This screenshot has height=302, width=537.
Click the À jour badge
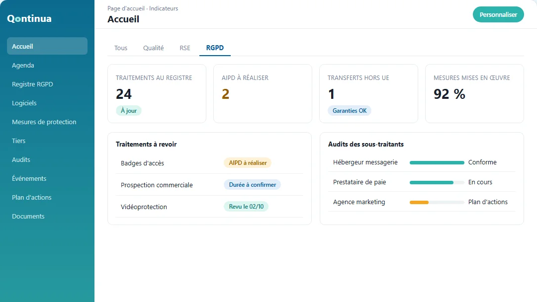click(129, 110)
